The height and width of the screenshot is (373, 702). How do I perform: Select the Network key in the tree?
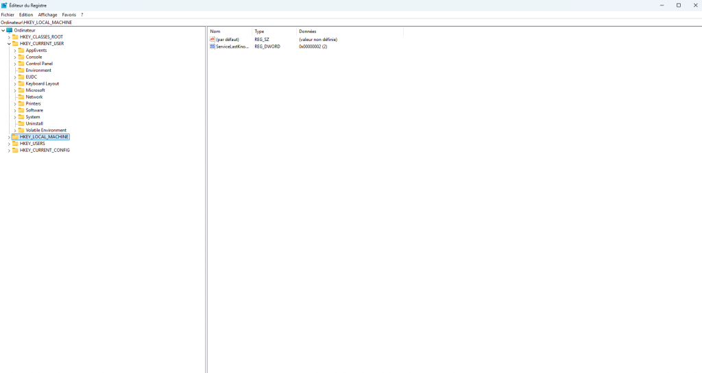click(34, 97)
